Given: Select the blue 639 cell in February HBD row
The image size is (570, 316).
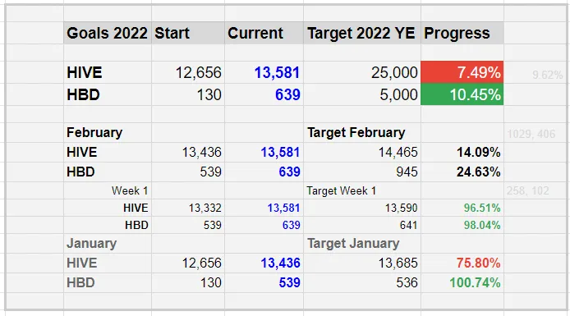Looking at the screenshot, I should pos(264,172).
